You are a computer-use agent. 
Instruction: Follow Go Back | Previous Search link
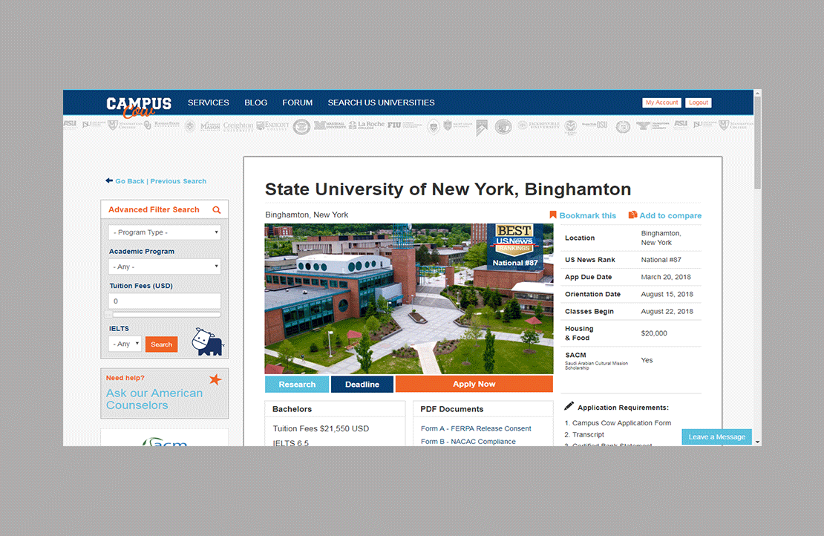coord(161,180)
